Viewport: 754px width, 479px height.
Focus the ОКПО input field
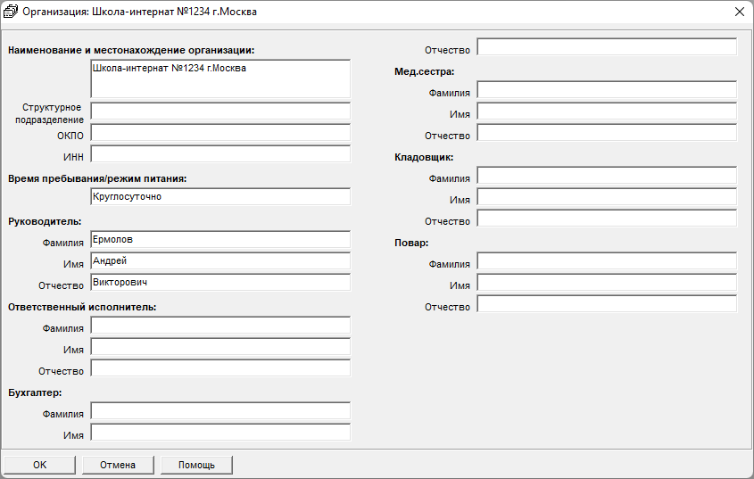pos(220,133)
